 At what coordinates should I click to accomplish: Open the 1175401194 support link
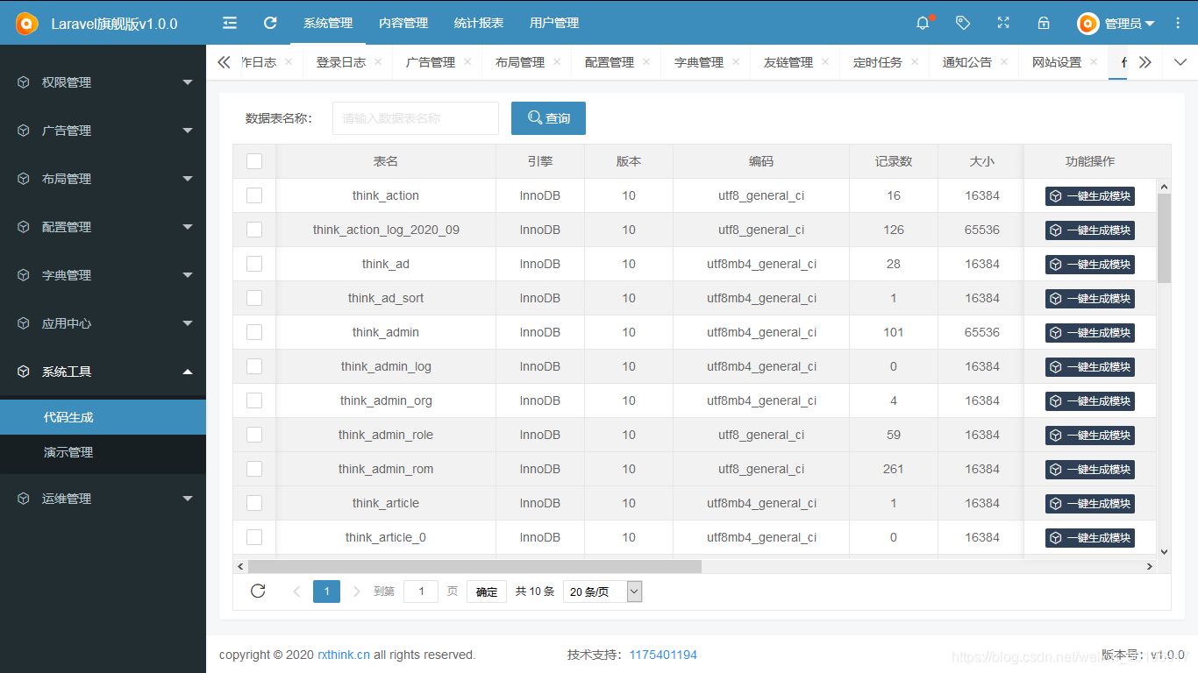663,655
